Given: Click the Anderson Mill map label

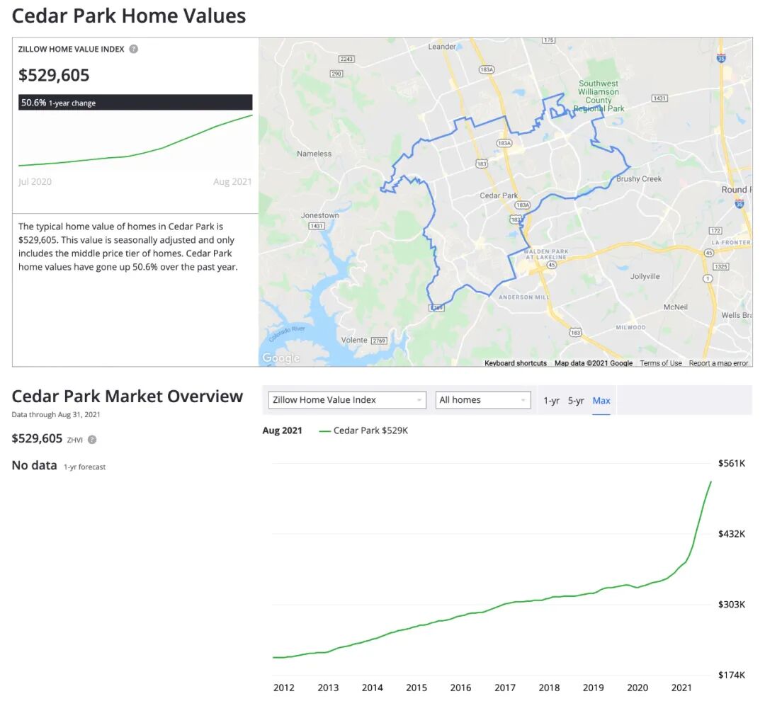Looking at the screenshot, I should coord(523,297).
